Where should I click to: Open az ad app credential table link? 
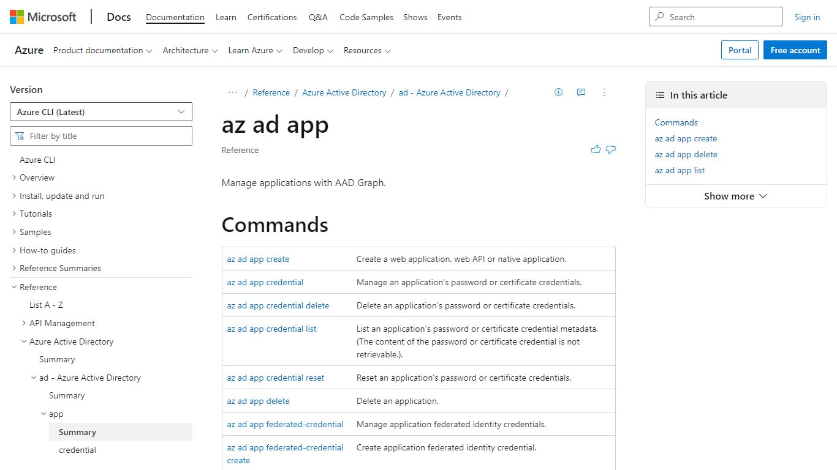pos(265,282)
